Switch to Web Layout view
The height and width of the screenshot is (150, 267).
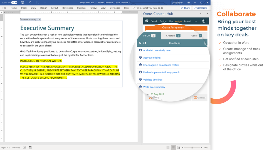179,147
